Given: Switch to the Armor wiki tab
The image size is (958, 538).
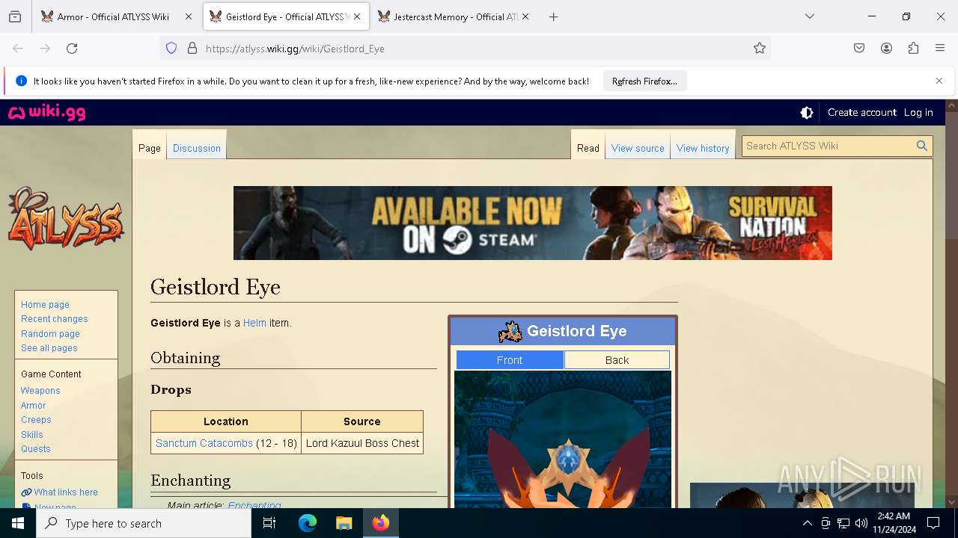Looking at the screenshot, I should (x=114, y=16).
